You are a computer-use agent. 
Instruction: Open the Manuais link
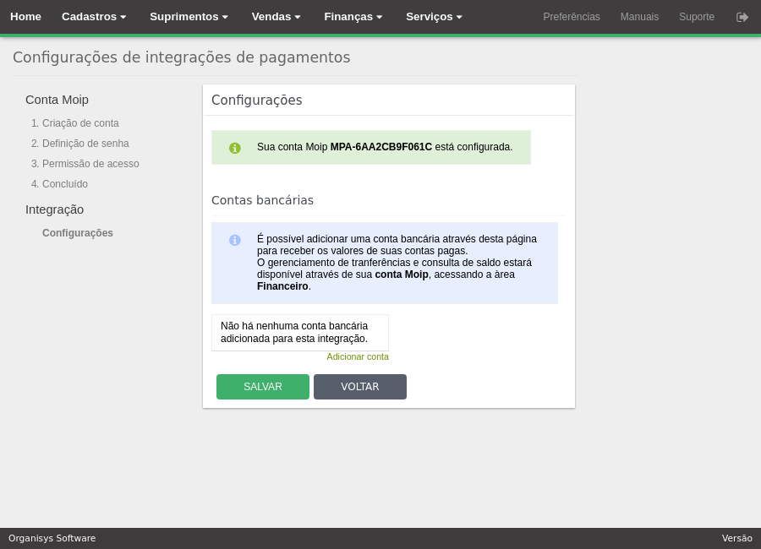(639, 17)
